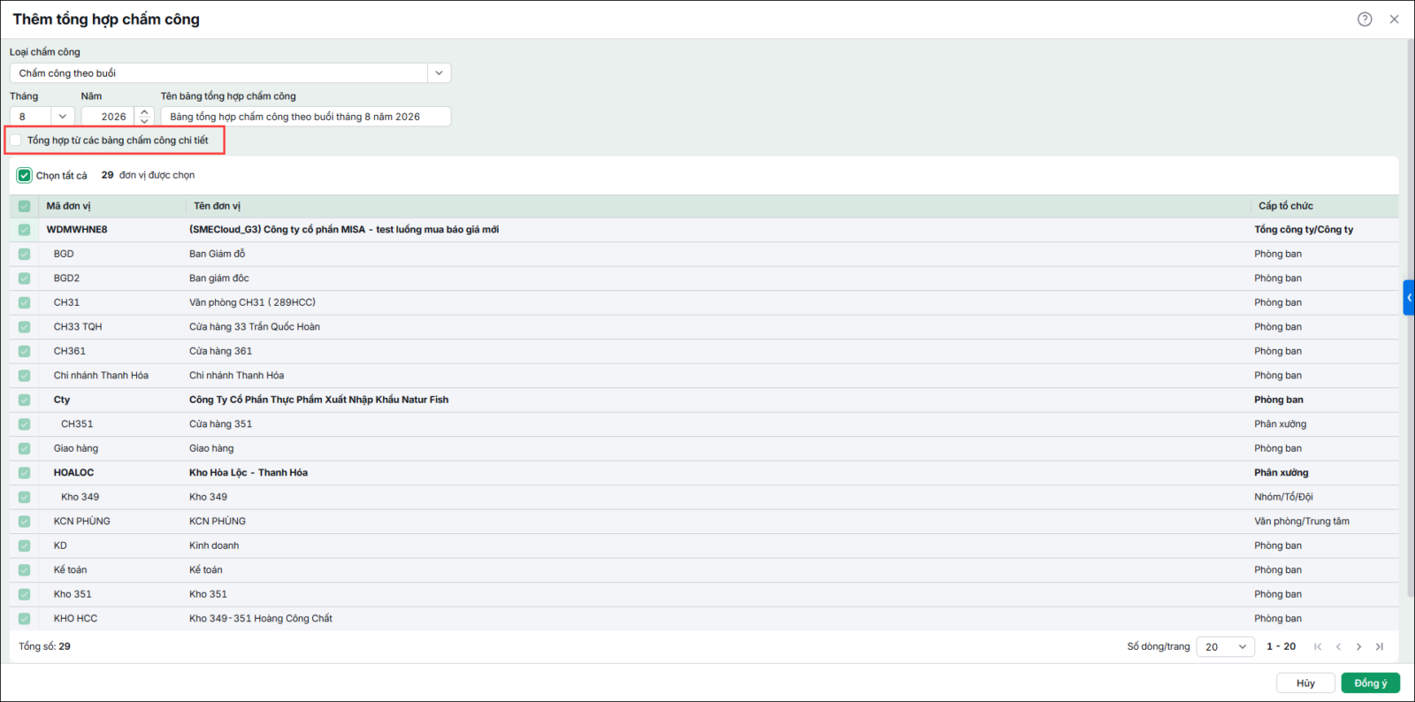Click into the Năm year input field
This screenshot has width=1415, height=702.
pos(108,117)
